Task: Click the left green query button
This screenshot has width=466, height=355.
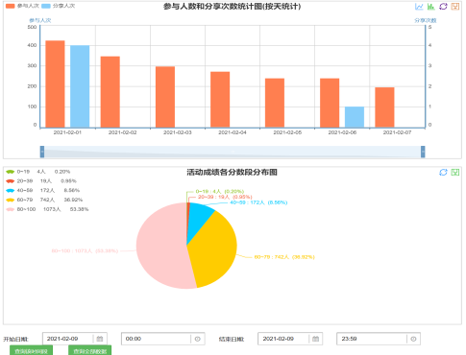Action: click(31, 350)
